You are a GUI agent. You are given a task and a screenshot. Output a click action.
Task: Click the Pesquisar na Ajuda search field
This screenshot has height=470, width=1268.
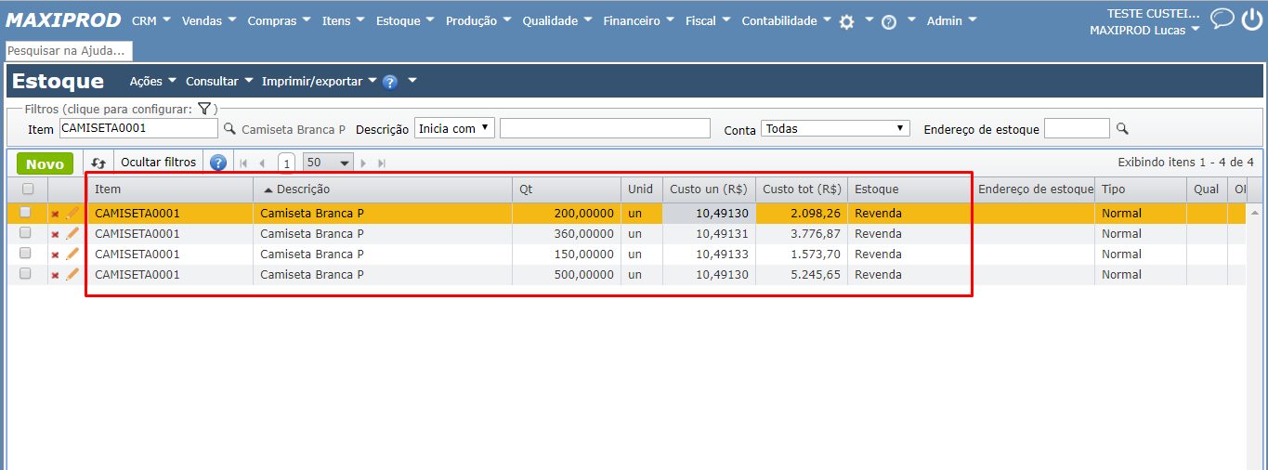pyautogui.click(x=69, y=51)
